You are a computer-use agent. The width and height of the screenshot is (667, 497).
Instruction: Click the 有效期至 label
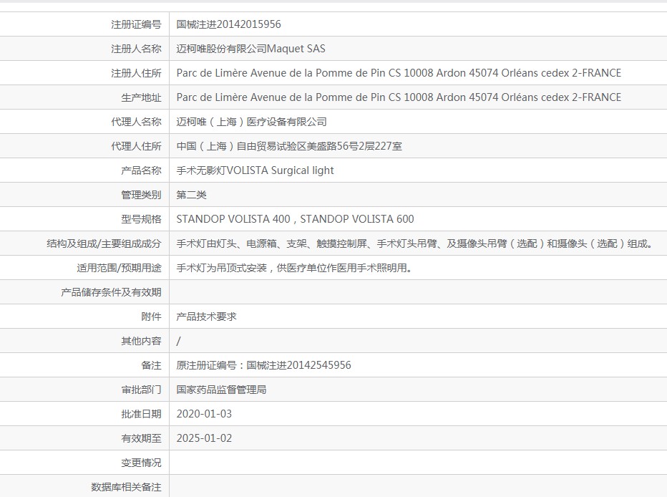click(141, 438)
